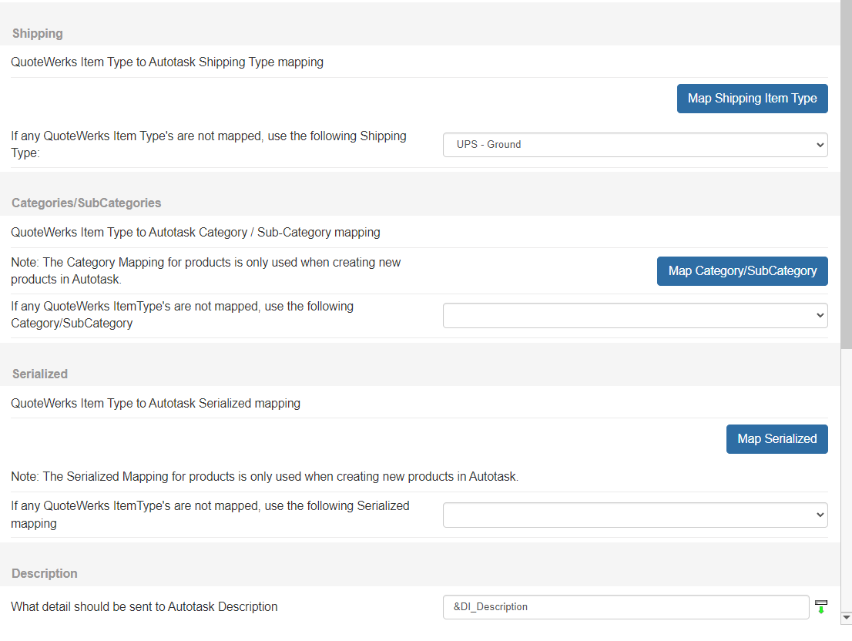Click the Categories/SubCategories section heading
This screenshot has height=641, width=852.
(86, 203)
